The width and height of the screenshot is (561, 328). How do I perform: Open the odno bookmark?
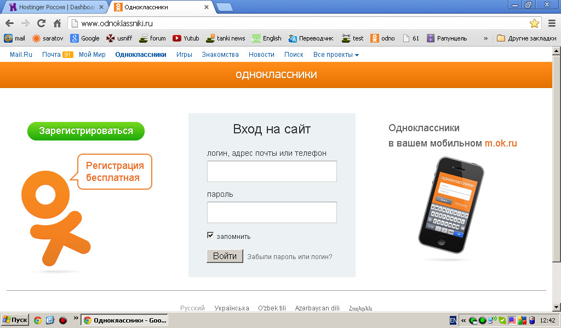(382, 38)
